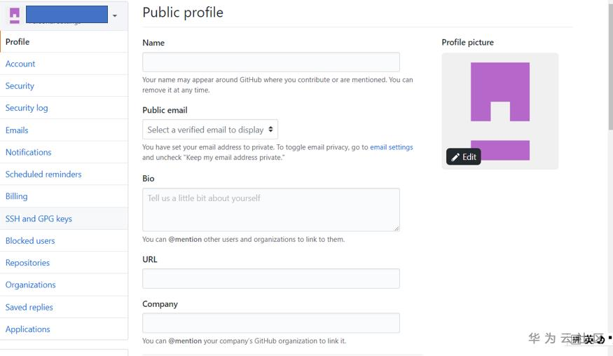
Task: Click the page vertical scrollbar
Action: click(x=609, y=70)
